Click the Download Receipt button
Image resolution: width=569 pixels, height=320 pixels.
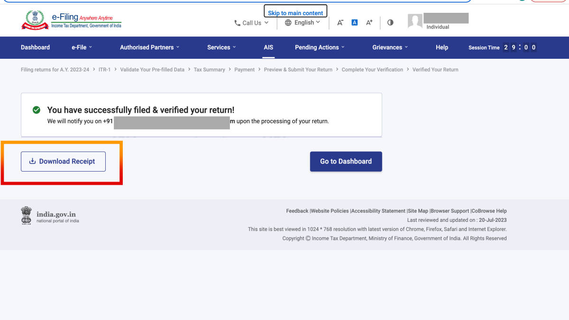[63, 161]
